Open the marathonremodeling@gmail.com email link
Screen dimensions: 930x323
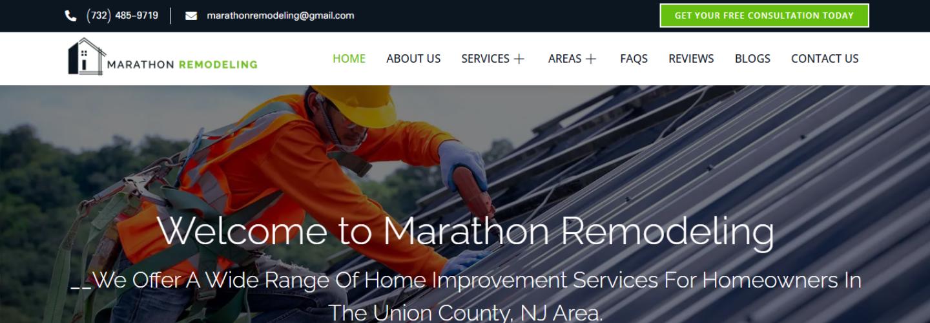point(280,16)
